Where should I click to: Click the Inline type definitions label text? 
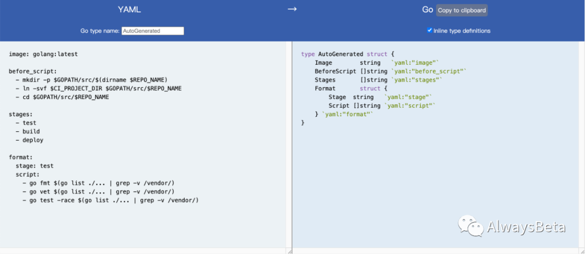pyautogui.click(x=461, y=31)
